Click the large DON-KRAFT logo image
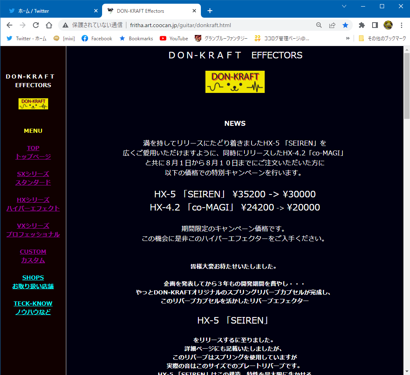This screenshot has height=375, width=410. point(235,82)
